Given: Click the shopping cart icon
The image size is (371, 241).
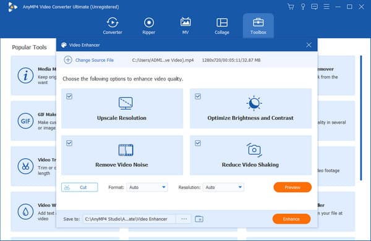Looking at the screenshot, I should click(291, 7).
